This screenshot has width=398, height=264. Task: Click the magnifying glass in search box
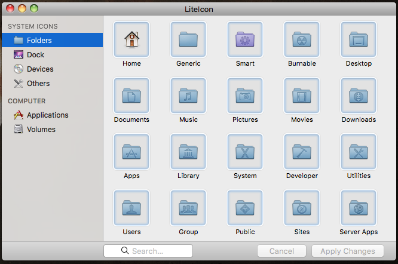click(125, 250)
